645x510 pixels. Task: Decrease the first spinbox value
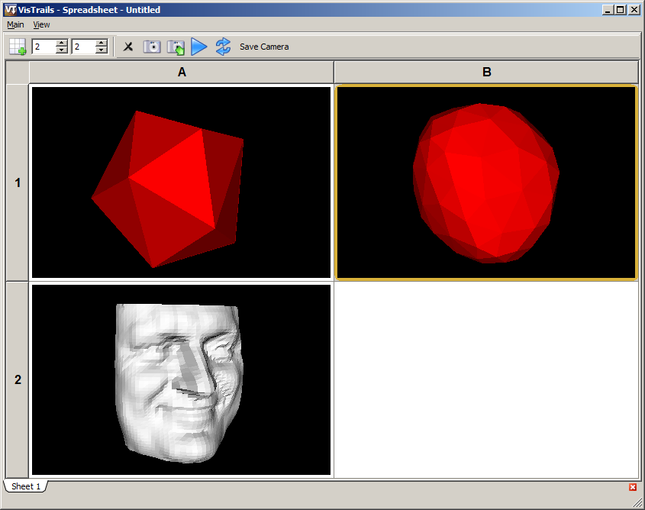point(62,50)
